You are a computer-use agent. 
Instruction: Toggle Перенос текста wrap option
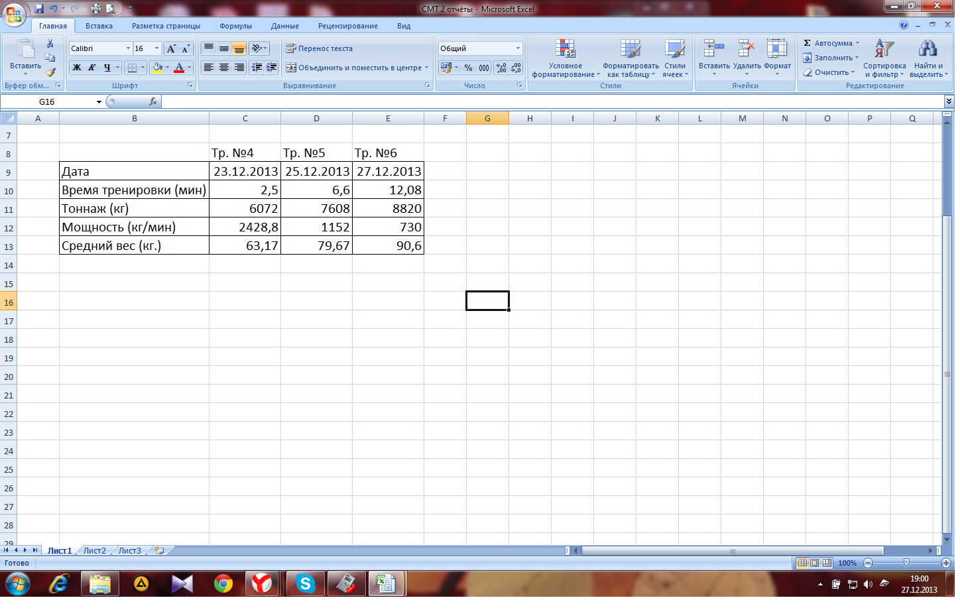(x=320, y=48)
